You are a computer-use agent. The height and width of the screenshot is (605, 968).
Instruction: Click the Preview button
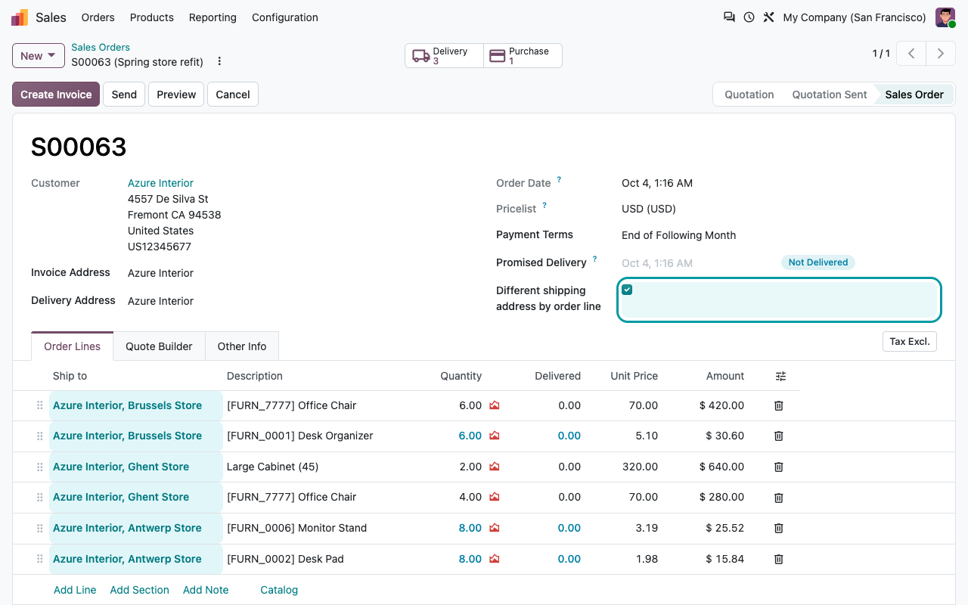click(x=176, y=95)
